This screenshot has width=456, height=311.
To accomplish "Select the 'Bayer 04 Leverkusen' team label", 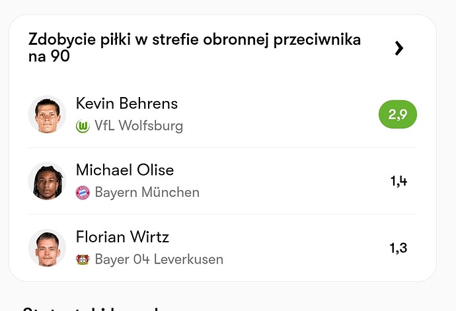I will [159, 259].
